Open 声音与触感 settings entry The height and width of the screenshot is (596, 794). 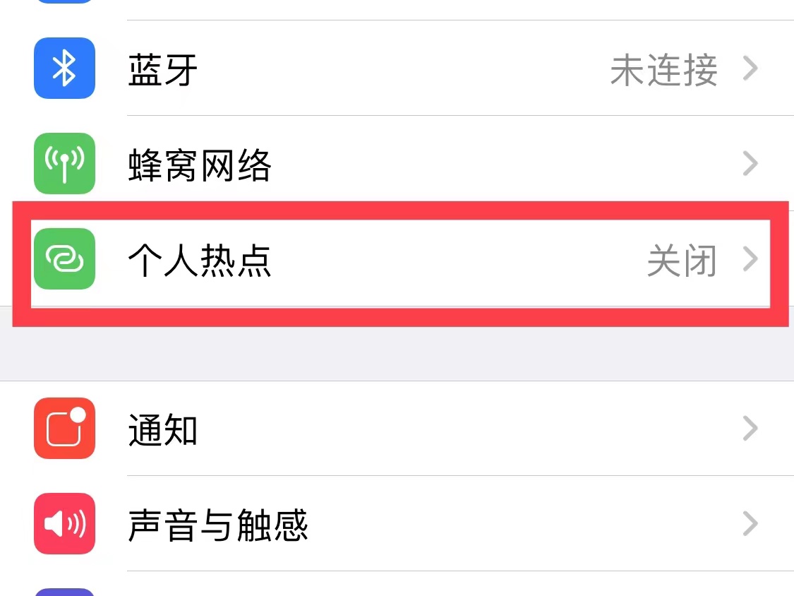pos(397,523)
